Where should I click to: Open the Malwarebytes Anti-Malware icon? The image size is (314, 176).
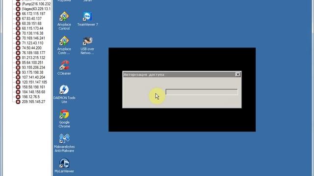pyautogui.click(x=64, y=143)
